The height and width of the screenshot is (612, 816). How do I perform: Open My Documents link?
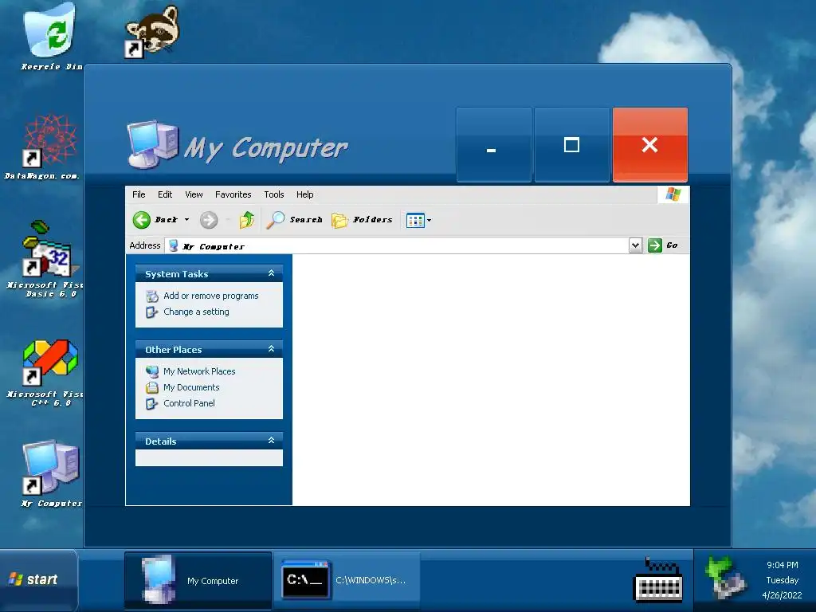(x=191, y=387)
